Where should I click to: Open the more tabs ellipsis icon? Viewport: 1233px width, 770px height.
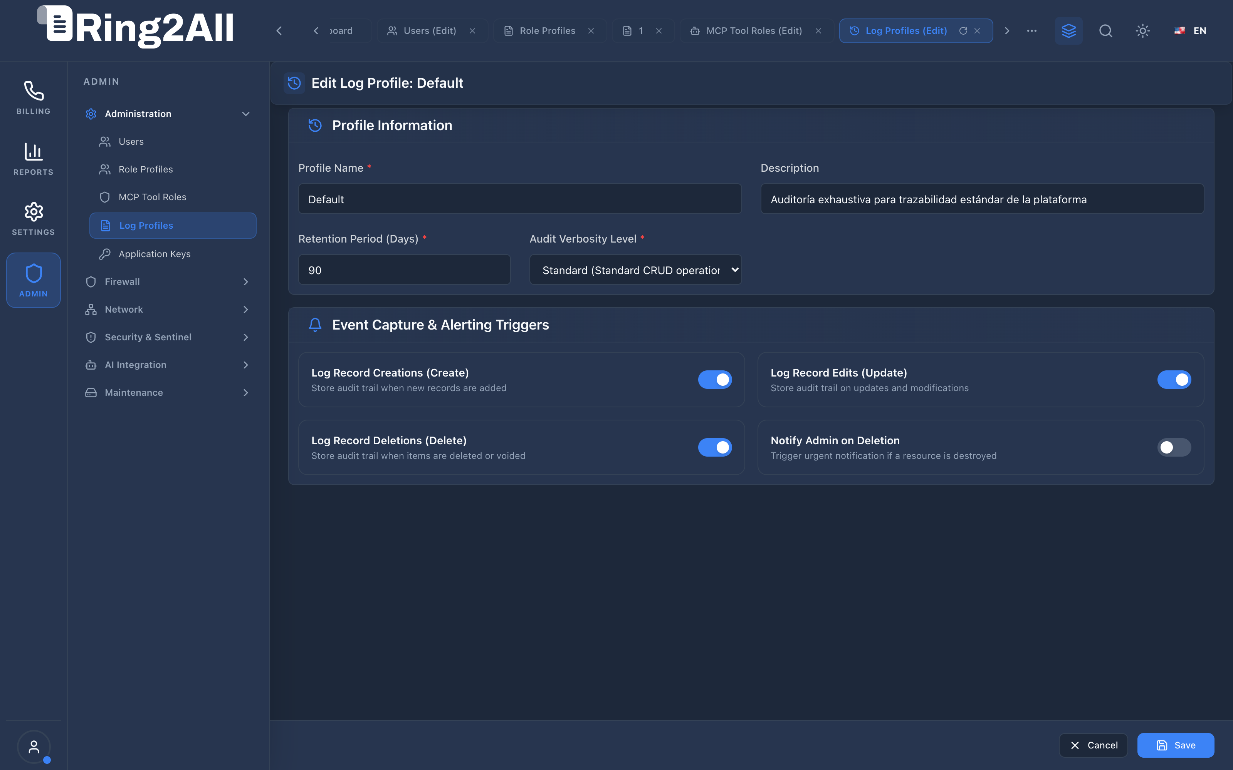click(1032, 30)
